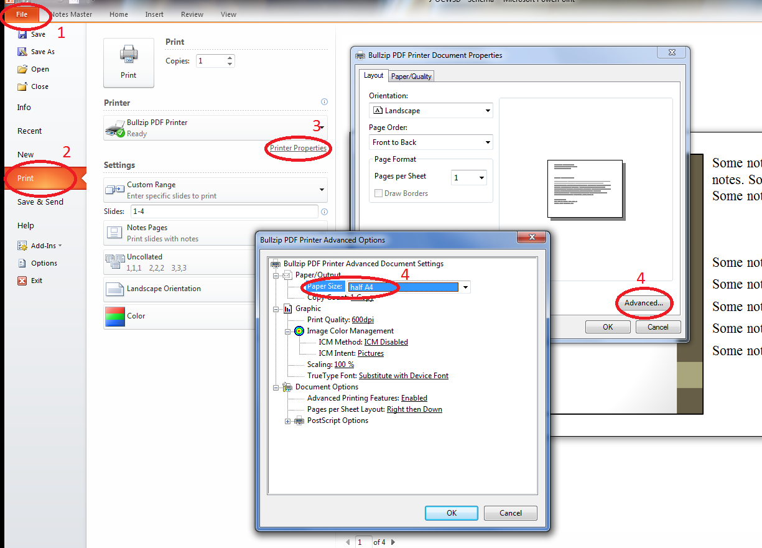The height and width of the screenshot is (548, 762).
Task: Collapse the Document Options node
Action: (x=276, y=387)
